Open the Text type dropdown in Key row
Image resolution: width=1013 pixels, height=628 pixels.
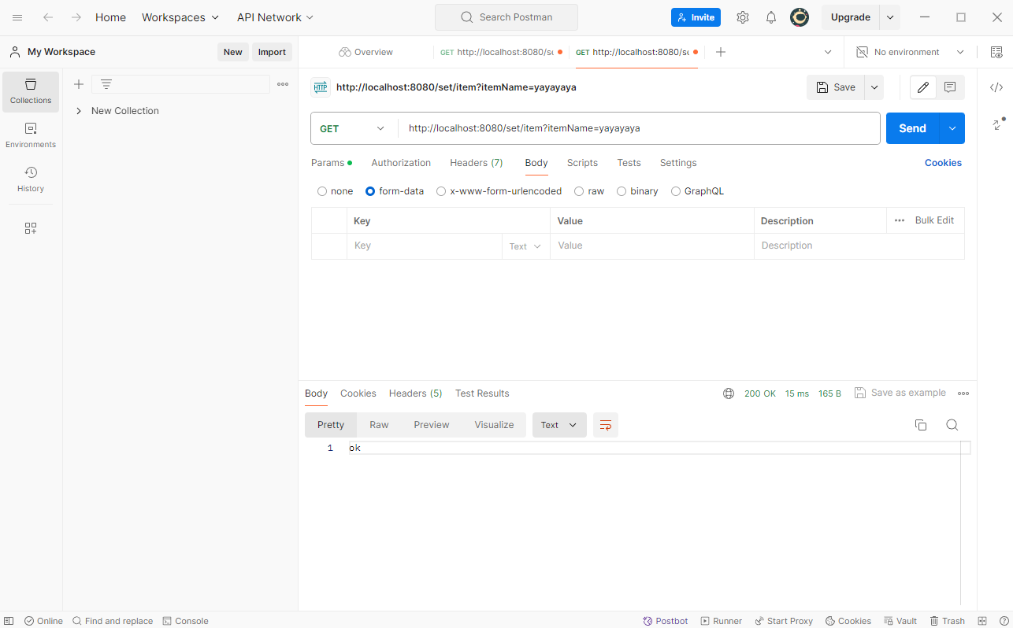(x=525, y=246)
